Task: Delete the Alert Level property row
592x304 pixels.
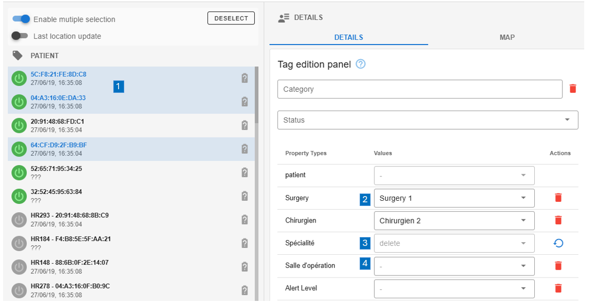Action: point(558,288)
